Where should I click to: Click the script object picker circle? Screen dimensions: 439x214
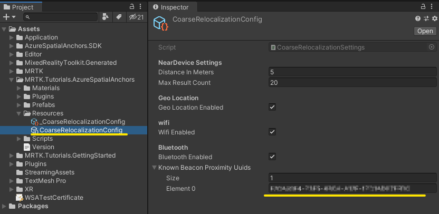432,47
